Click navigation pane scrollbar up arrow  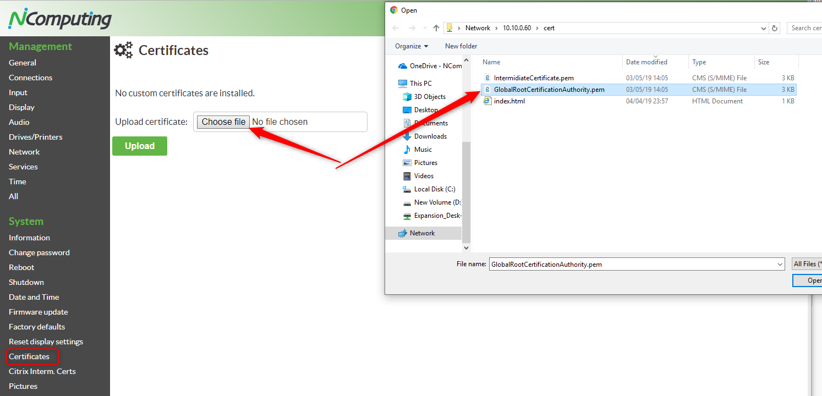pos(467,60)
